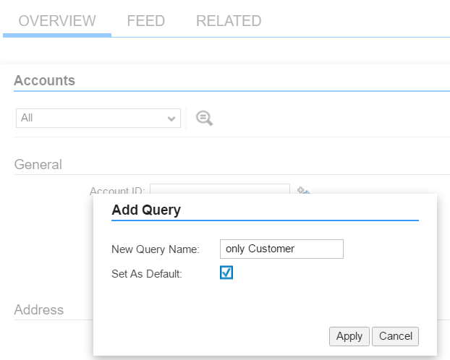Click the chevron arrow on the All dropdown
The image size is (450, 360).
pyautogui.click(x=171, y=119)
